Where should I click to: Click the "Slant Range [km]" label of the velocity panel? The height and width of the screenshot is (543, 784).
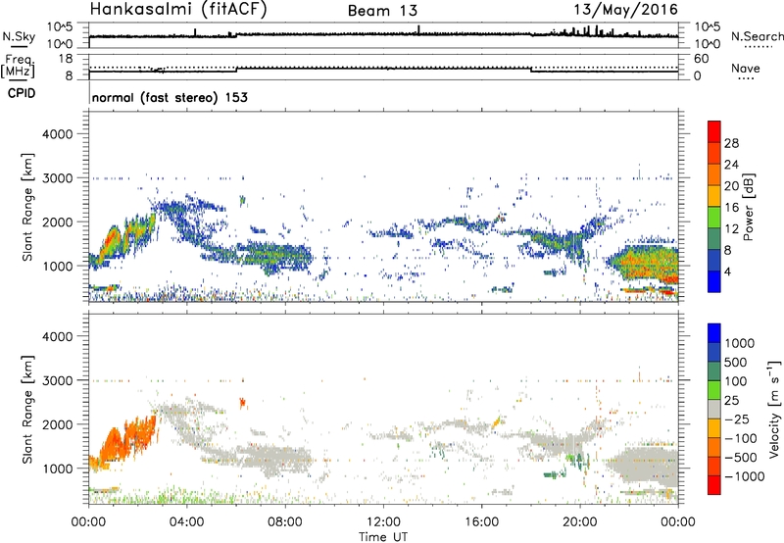click(x=27, y=410)
